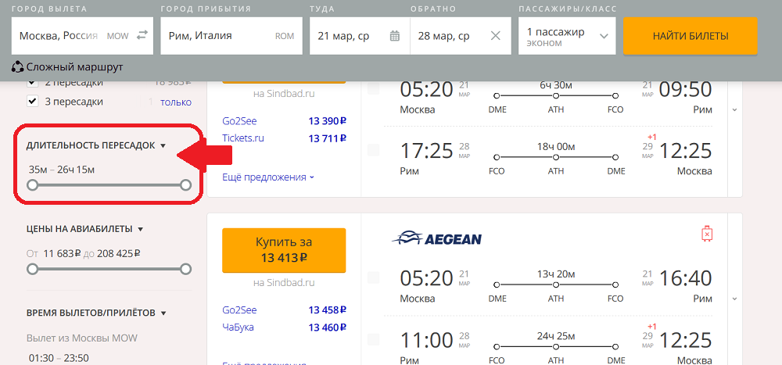Click the red no-baggage suitcase icon

click(x=707, y=234)
